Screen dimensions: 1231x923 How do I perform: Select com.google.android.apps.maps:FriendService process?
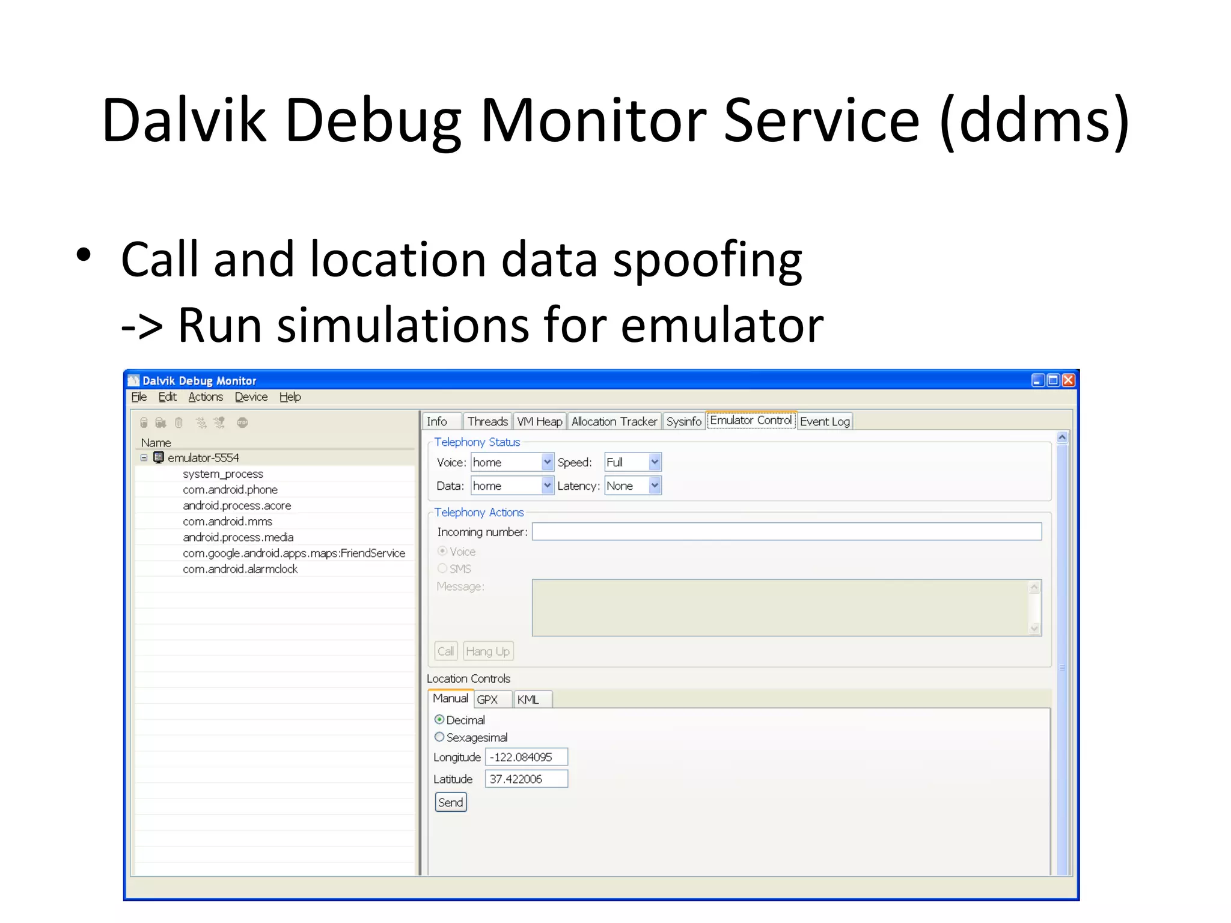point(294,553)
